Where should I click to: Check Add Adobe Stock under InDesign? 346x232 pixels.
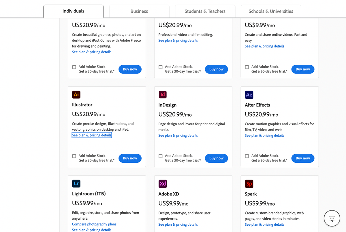click(161, 156)
